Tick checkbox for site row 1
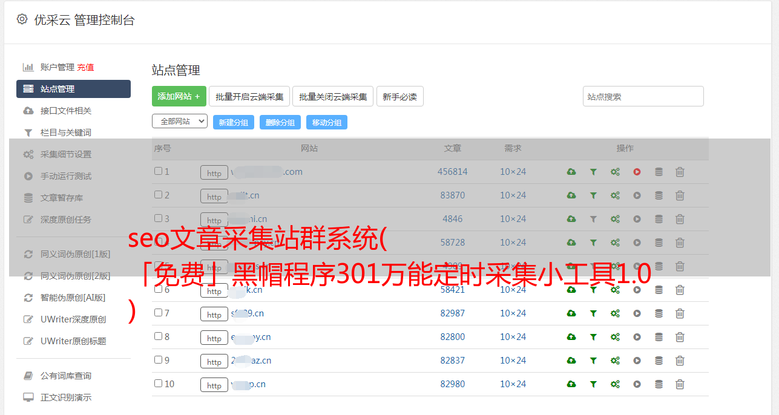The width and height of the screenshot is (779, 415). [158, 171]
